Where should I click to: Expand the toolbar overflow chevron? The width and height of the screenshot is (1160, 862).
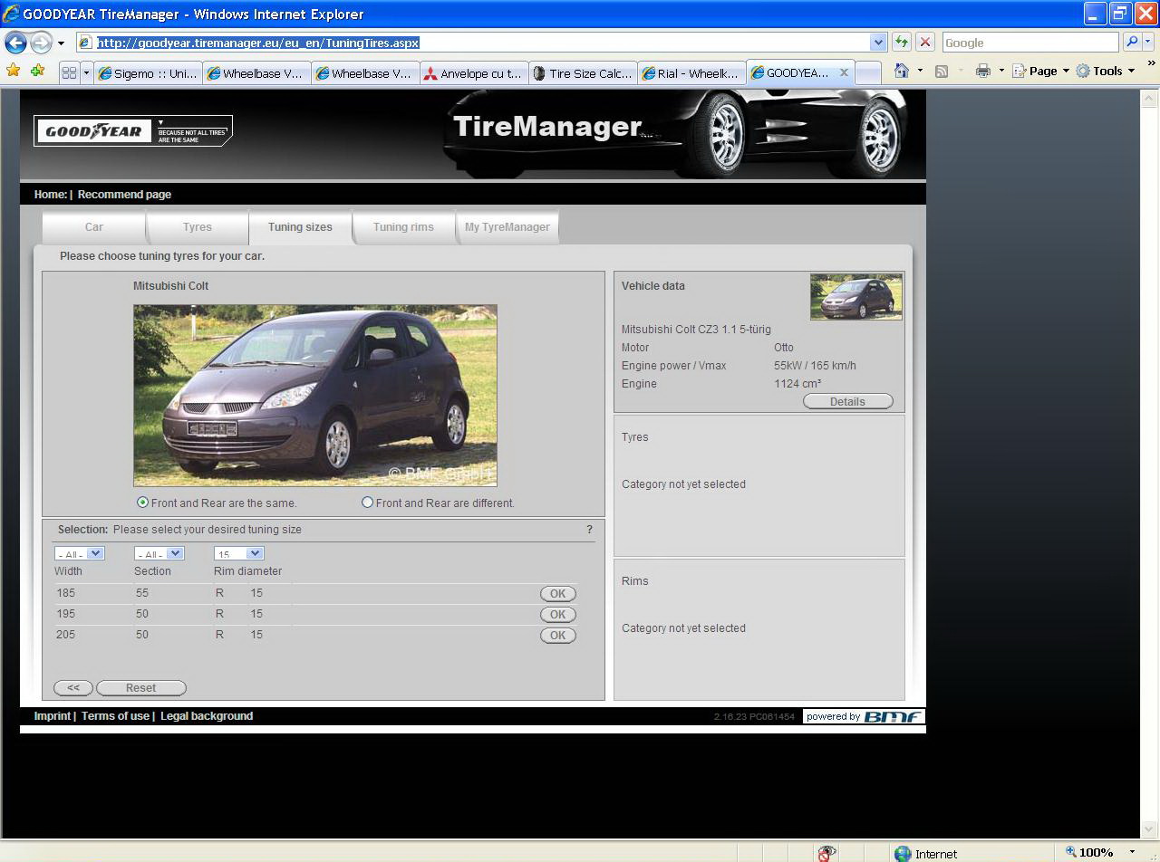pyautogui.click(x=1151, y=64)
